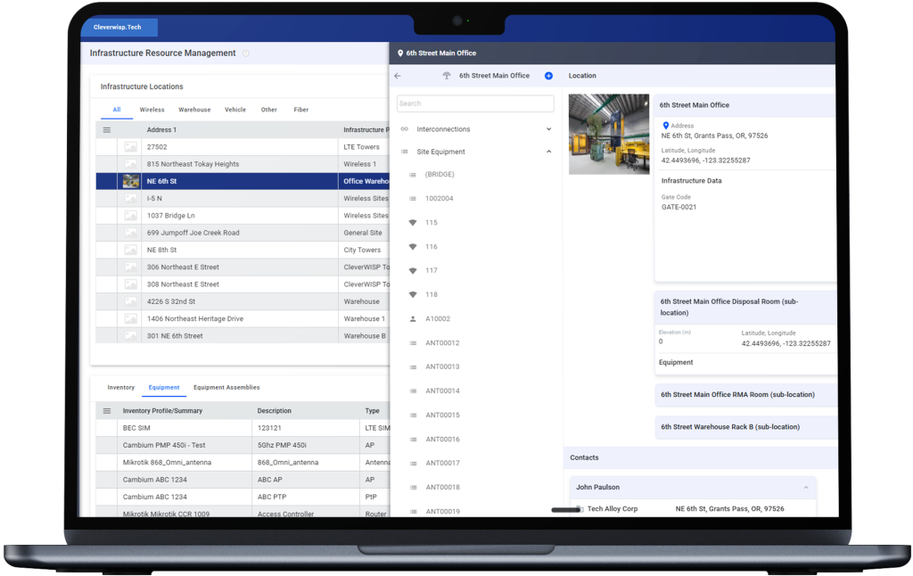The image size is (913, 576).
Task: Expand the Interconnections section chevron
Action: pyautogui.click(x=548, y=129)
